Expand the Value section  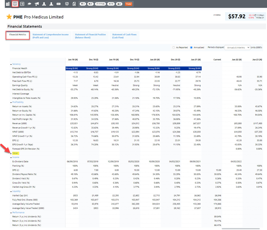pyautogui.click(x=14, y=153)
